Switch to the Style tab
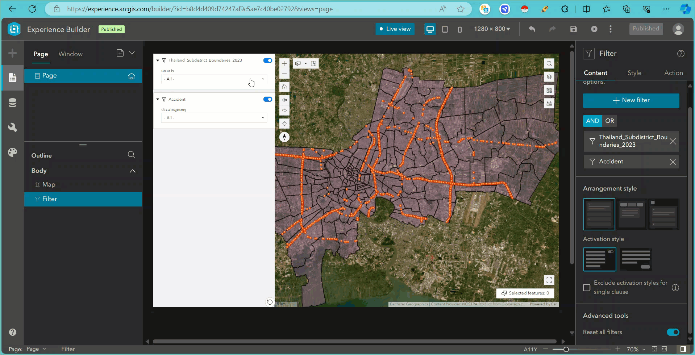Image resolution: width=695 pixels, height=355 pixels. click(634, 73)
